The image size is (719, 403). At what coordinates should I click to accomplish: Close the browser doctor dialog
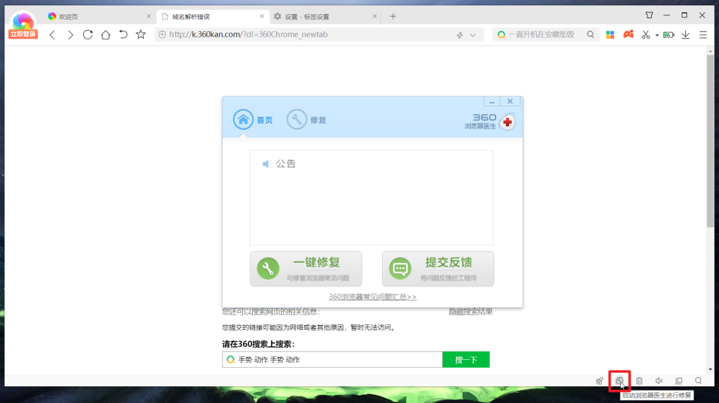[x=510, y=101]
